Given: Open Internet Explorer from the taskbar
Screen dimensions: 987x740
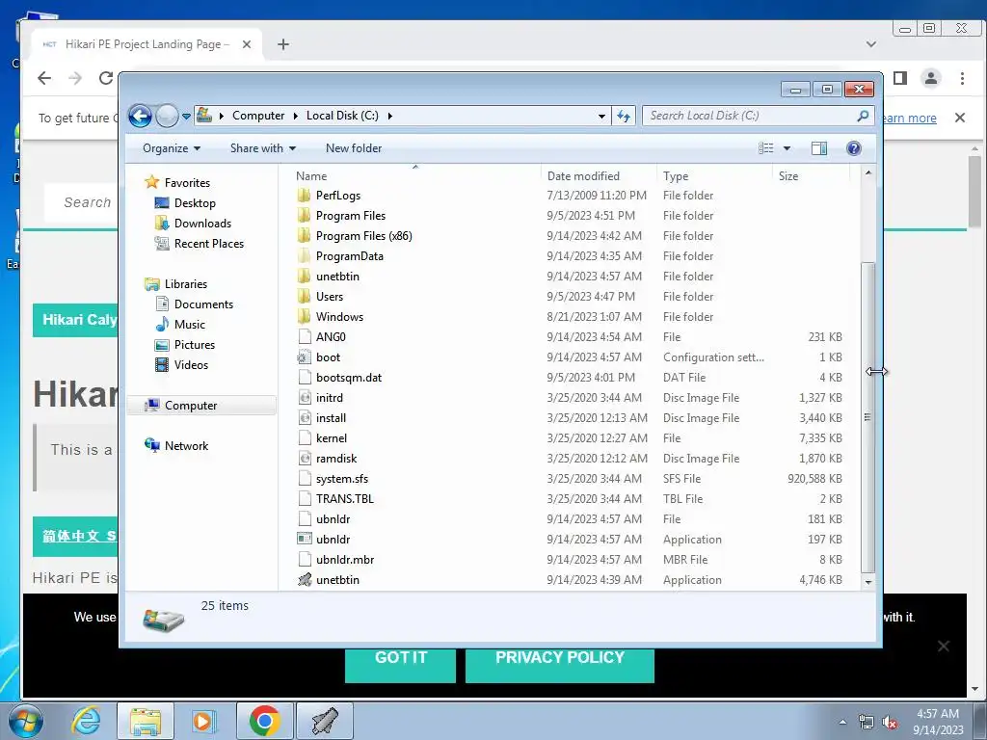Looking at the screenshot, I should pos(86,721).
